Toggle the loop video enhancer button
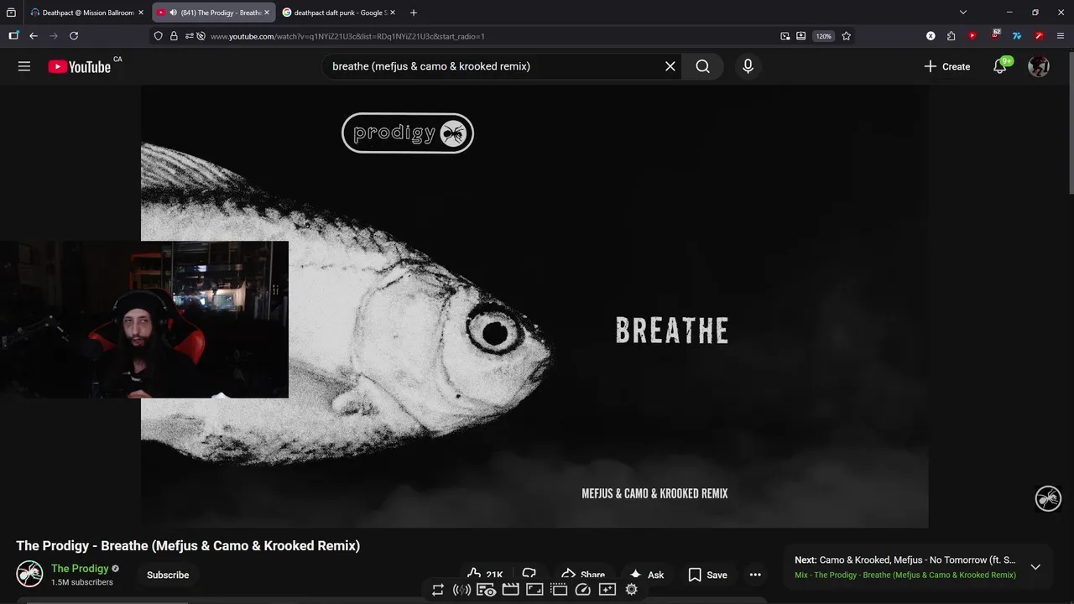 point(437,590)
